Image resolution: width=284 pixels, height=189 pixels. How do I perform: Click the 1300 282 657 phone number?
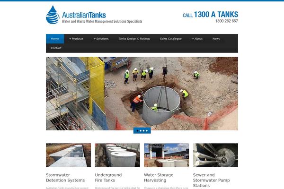point(227,21)
